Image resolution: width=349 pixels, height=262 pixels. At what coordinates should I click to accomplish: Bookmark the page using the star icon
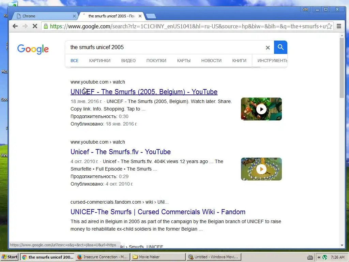pos(329,26)
